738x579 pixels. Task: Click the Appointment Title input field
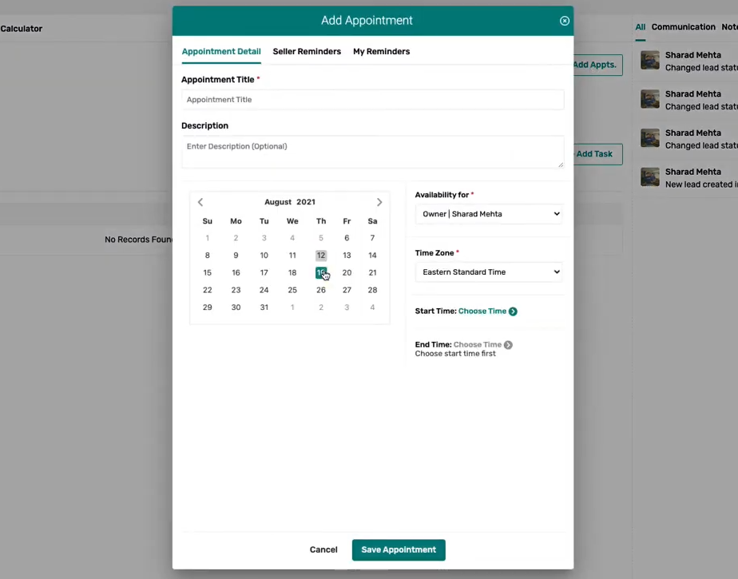pos(372,99)
